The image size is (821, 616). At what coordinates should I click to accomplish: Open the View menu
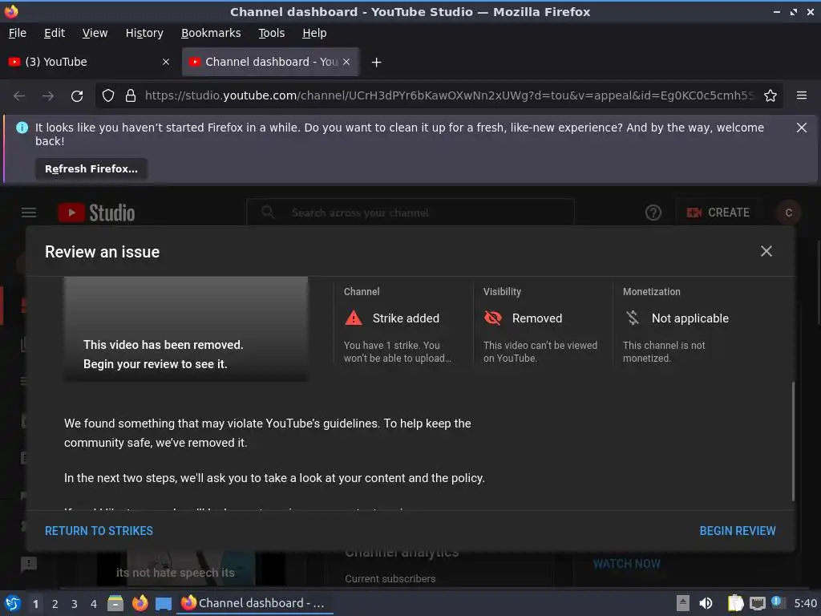click(95, 33)
